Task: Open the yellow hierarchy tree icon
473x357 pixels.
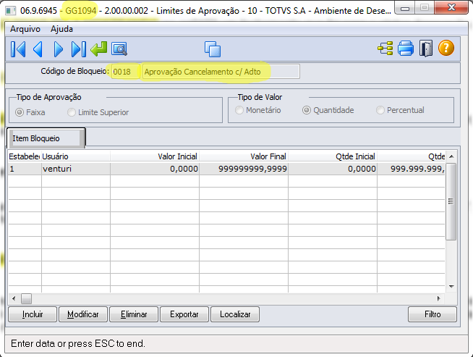Action: click(385, 49)
